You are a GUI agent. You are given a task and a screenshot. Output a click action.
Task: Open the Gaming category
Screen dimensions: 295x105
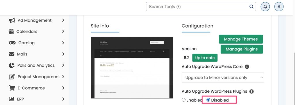[x=27, y=43]
